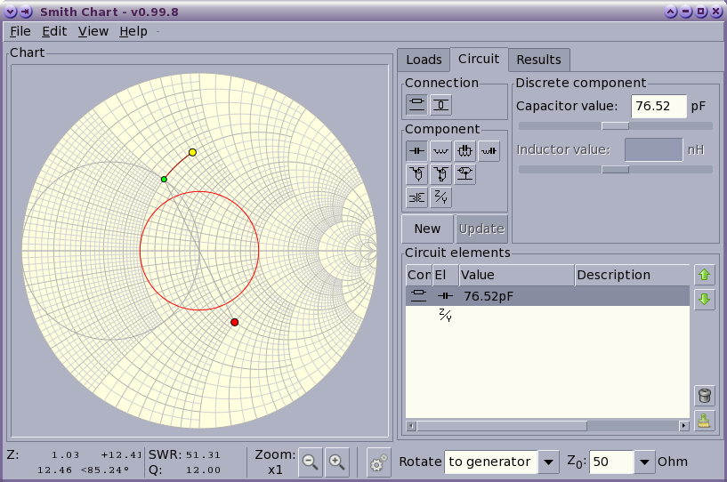Viewport: 727px width, 482px height.
Task: Move circuit element up with green arrow
Action: tap(704, 275)
